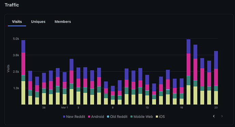The image size is (235, 127).
Task: Click the 26 date label
Action: pyautogui.click(x=44, y=108)
